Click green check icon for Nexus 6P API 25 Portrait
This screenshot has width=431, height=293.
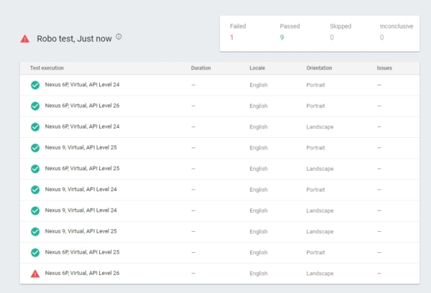35,253
